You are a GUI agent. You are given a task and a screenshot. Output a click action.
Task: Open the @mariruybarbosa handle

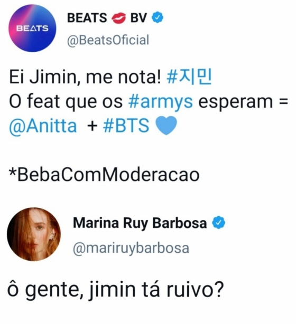(131, 248)
